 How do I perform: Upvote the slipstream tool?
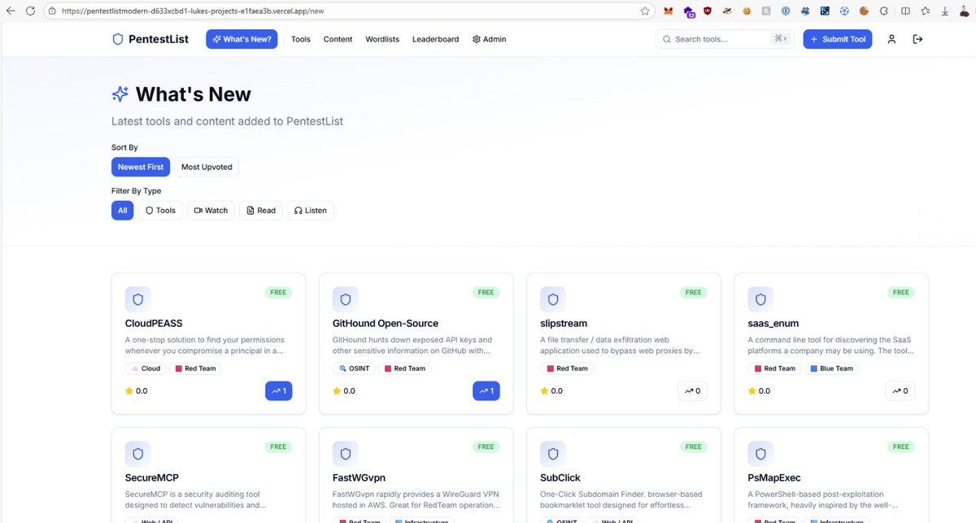point(691,391)
